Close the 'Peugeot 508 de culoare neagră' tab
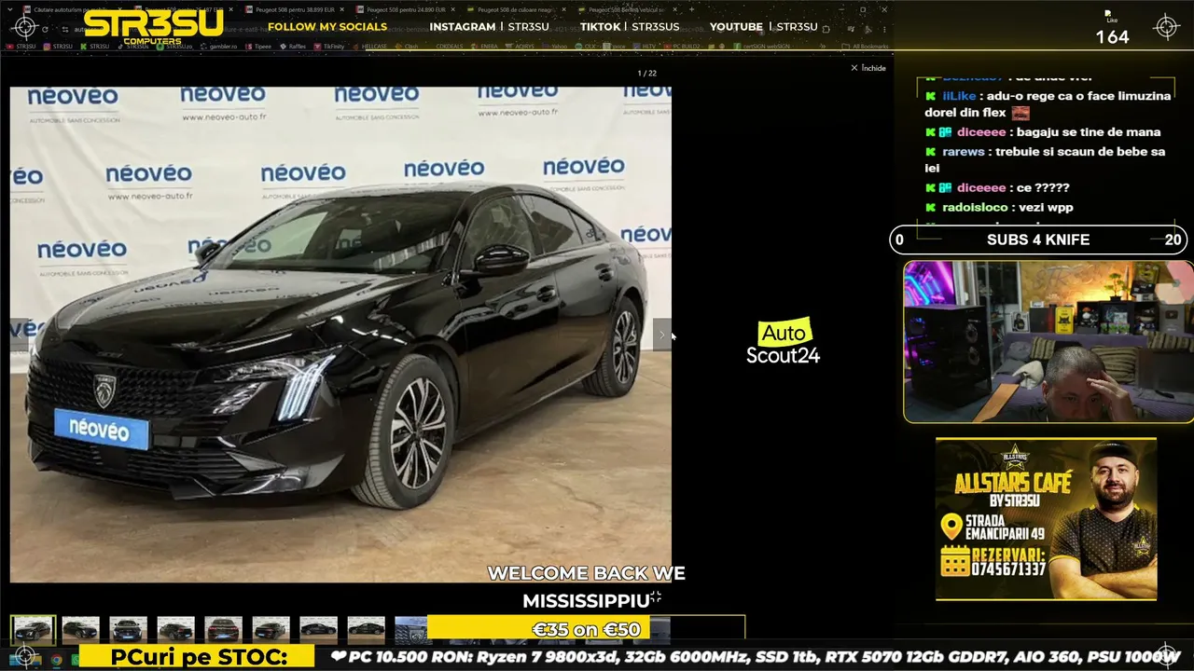Screen dimensions: 1194x671 coord(564,9)
